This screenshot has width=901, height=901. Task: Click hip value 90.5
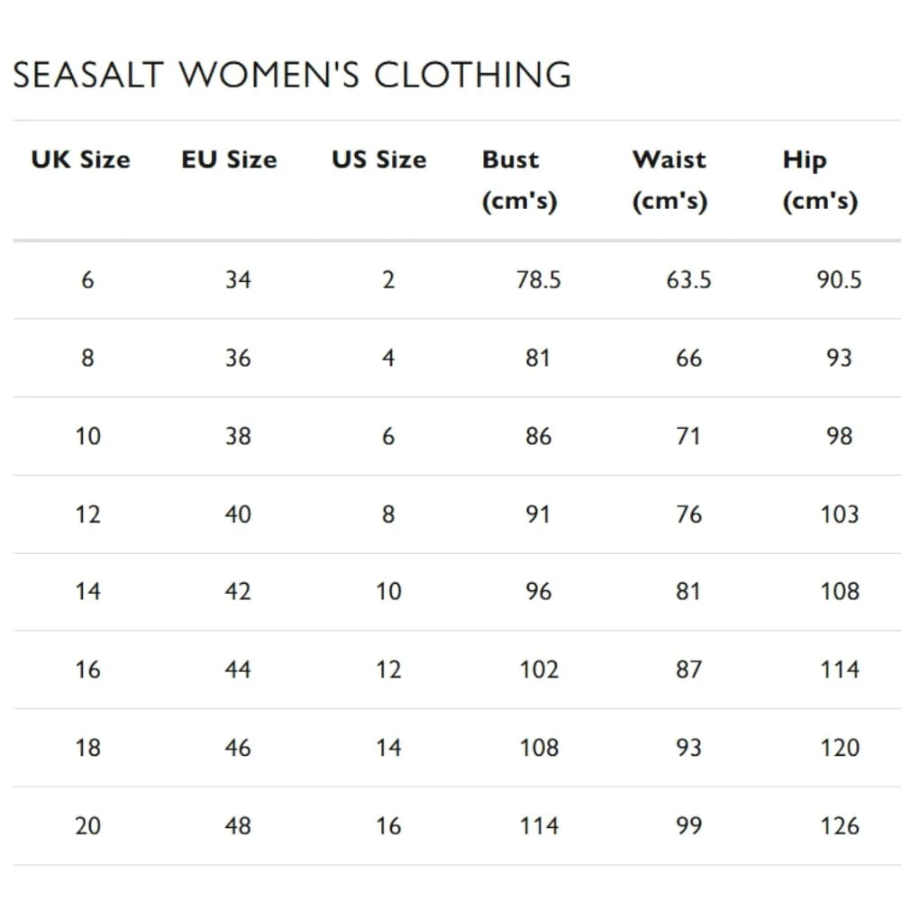pos(840,280)
